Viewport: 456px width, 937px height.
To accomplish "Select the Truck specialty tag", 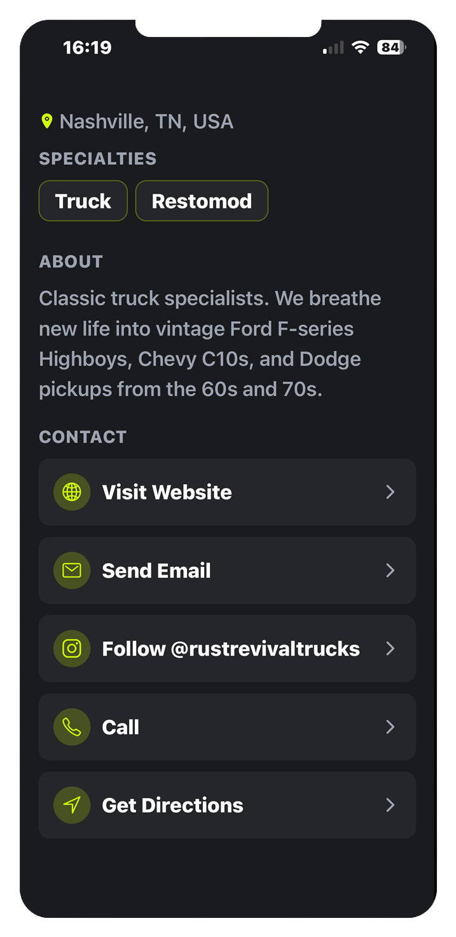I will pos(83,201).
